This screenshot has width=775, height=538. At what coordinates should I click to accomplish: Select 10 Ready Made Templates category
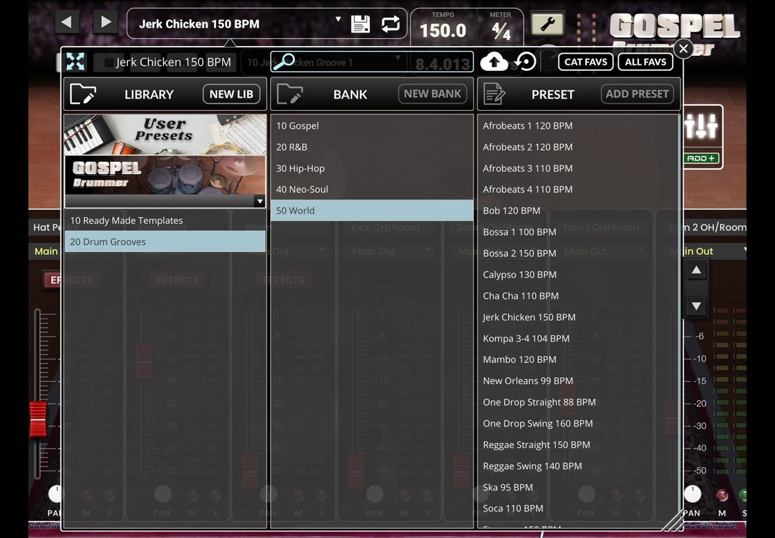coord(165,220)
